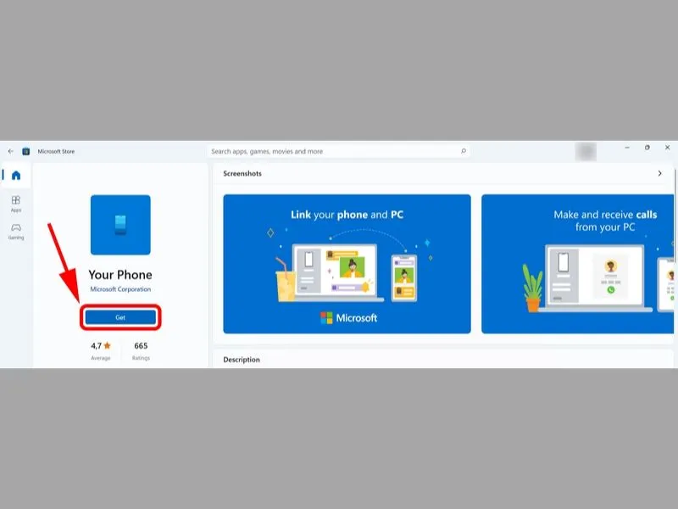This screenshot has height=509, width=678.
Task: Open the Make and receive calls screenshot
Action: click(x=578, y=264)
